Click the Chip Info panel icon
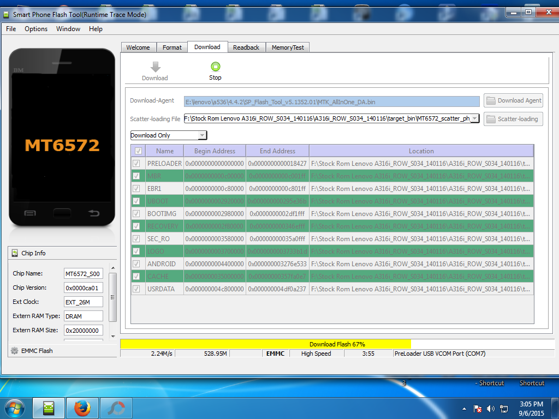The height and width of the screenshot is (419, 559). 15,253
